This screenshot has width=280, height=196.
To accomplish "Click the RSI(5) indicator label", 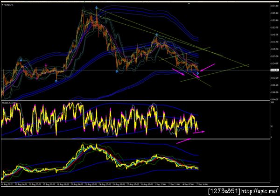I will coord(9,103).
